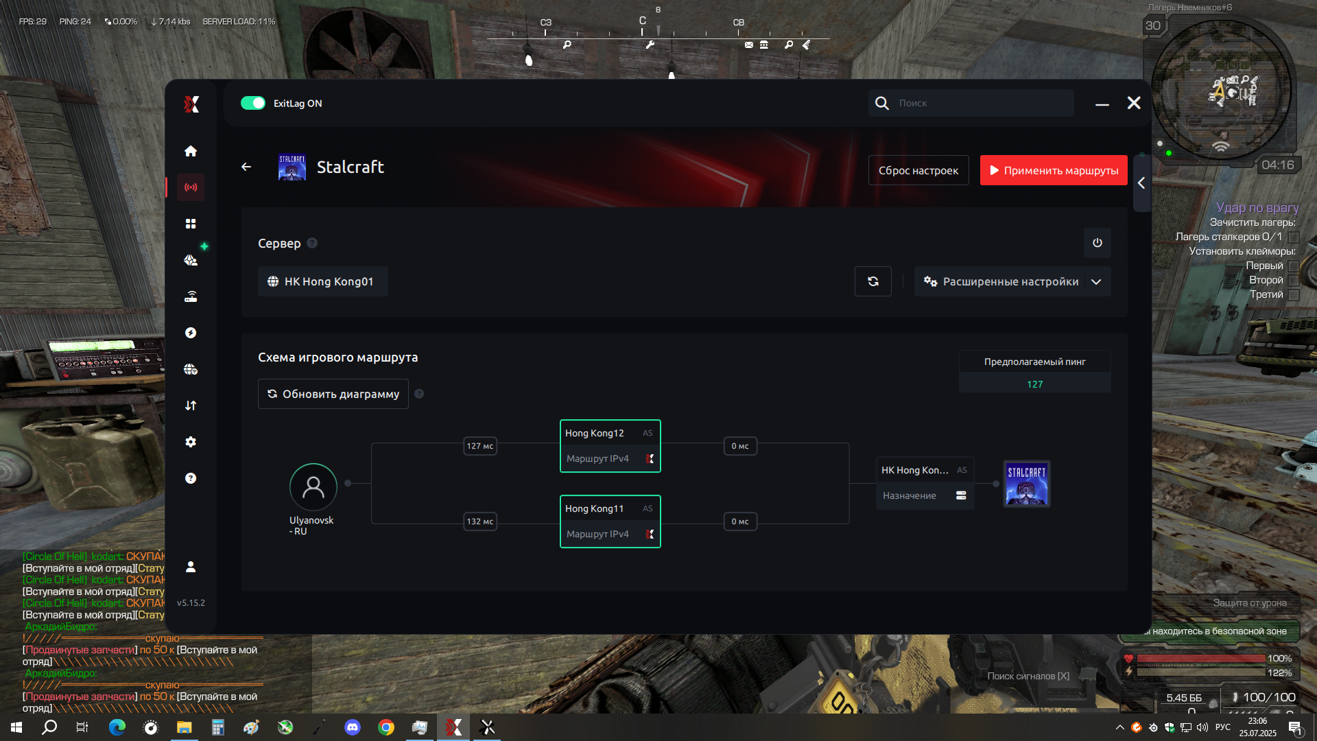Screen dimensions: 1317x741
Task: Open Windows Start menu
Action: tap(16, 727)
